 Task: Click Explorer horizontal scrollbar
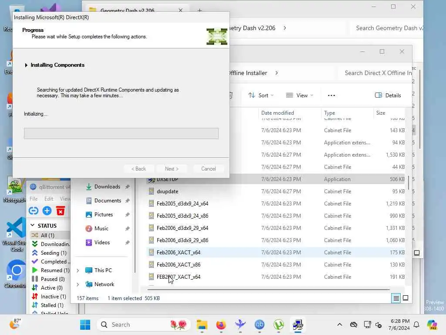coord(268,290)
